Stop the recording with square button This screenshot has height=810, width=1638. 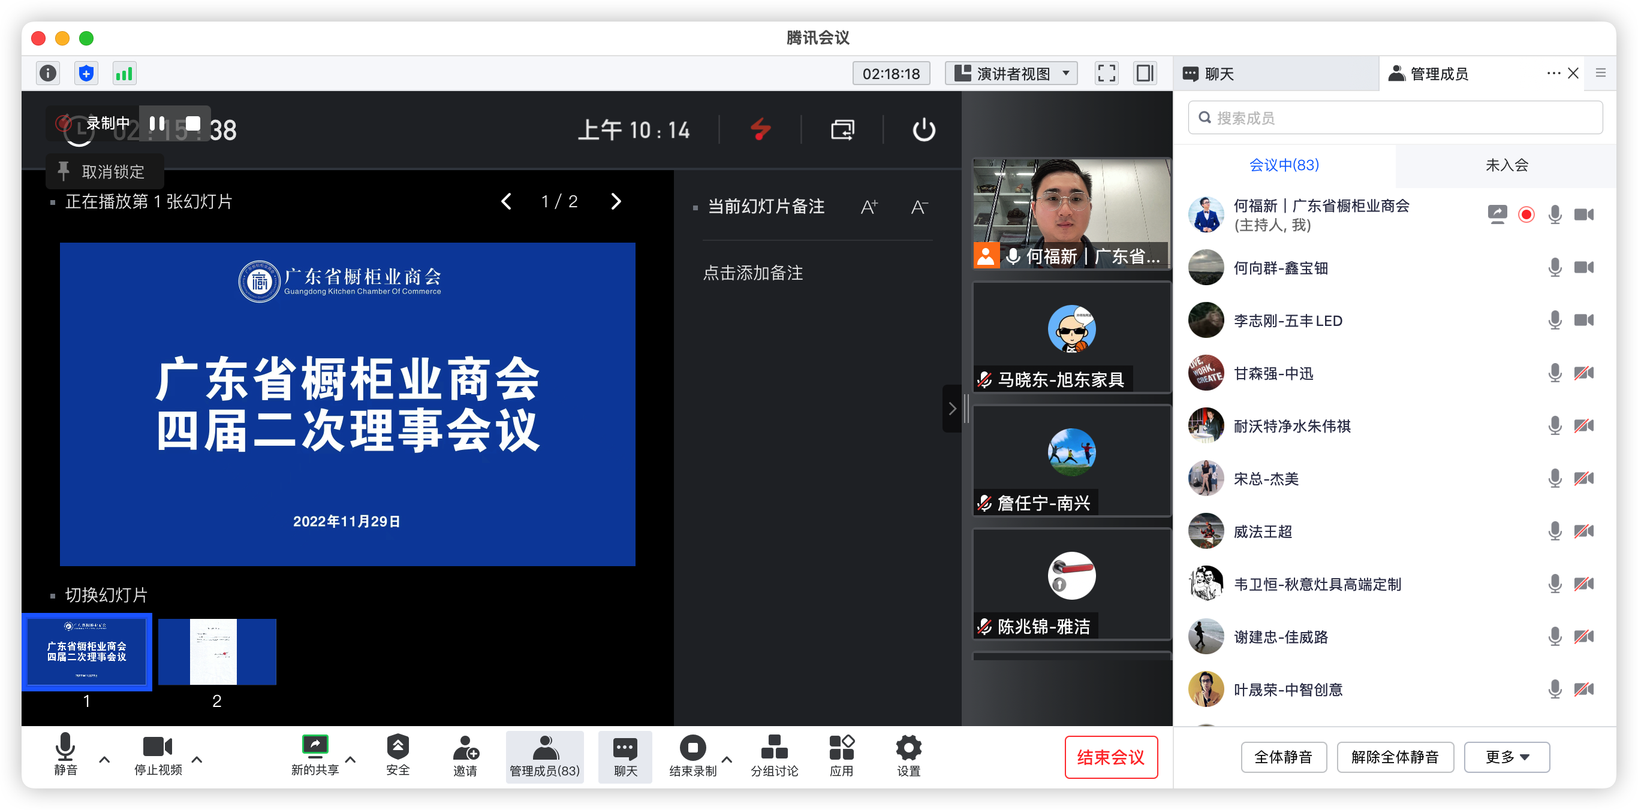pyautogui.click(x=192, y=123)
